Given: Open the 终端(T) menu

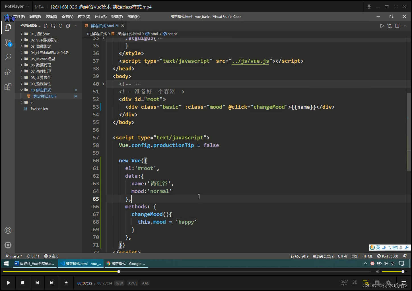Looking at the screenshot, I should [x=117, y=17].
